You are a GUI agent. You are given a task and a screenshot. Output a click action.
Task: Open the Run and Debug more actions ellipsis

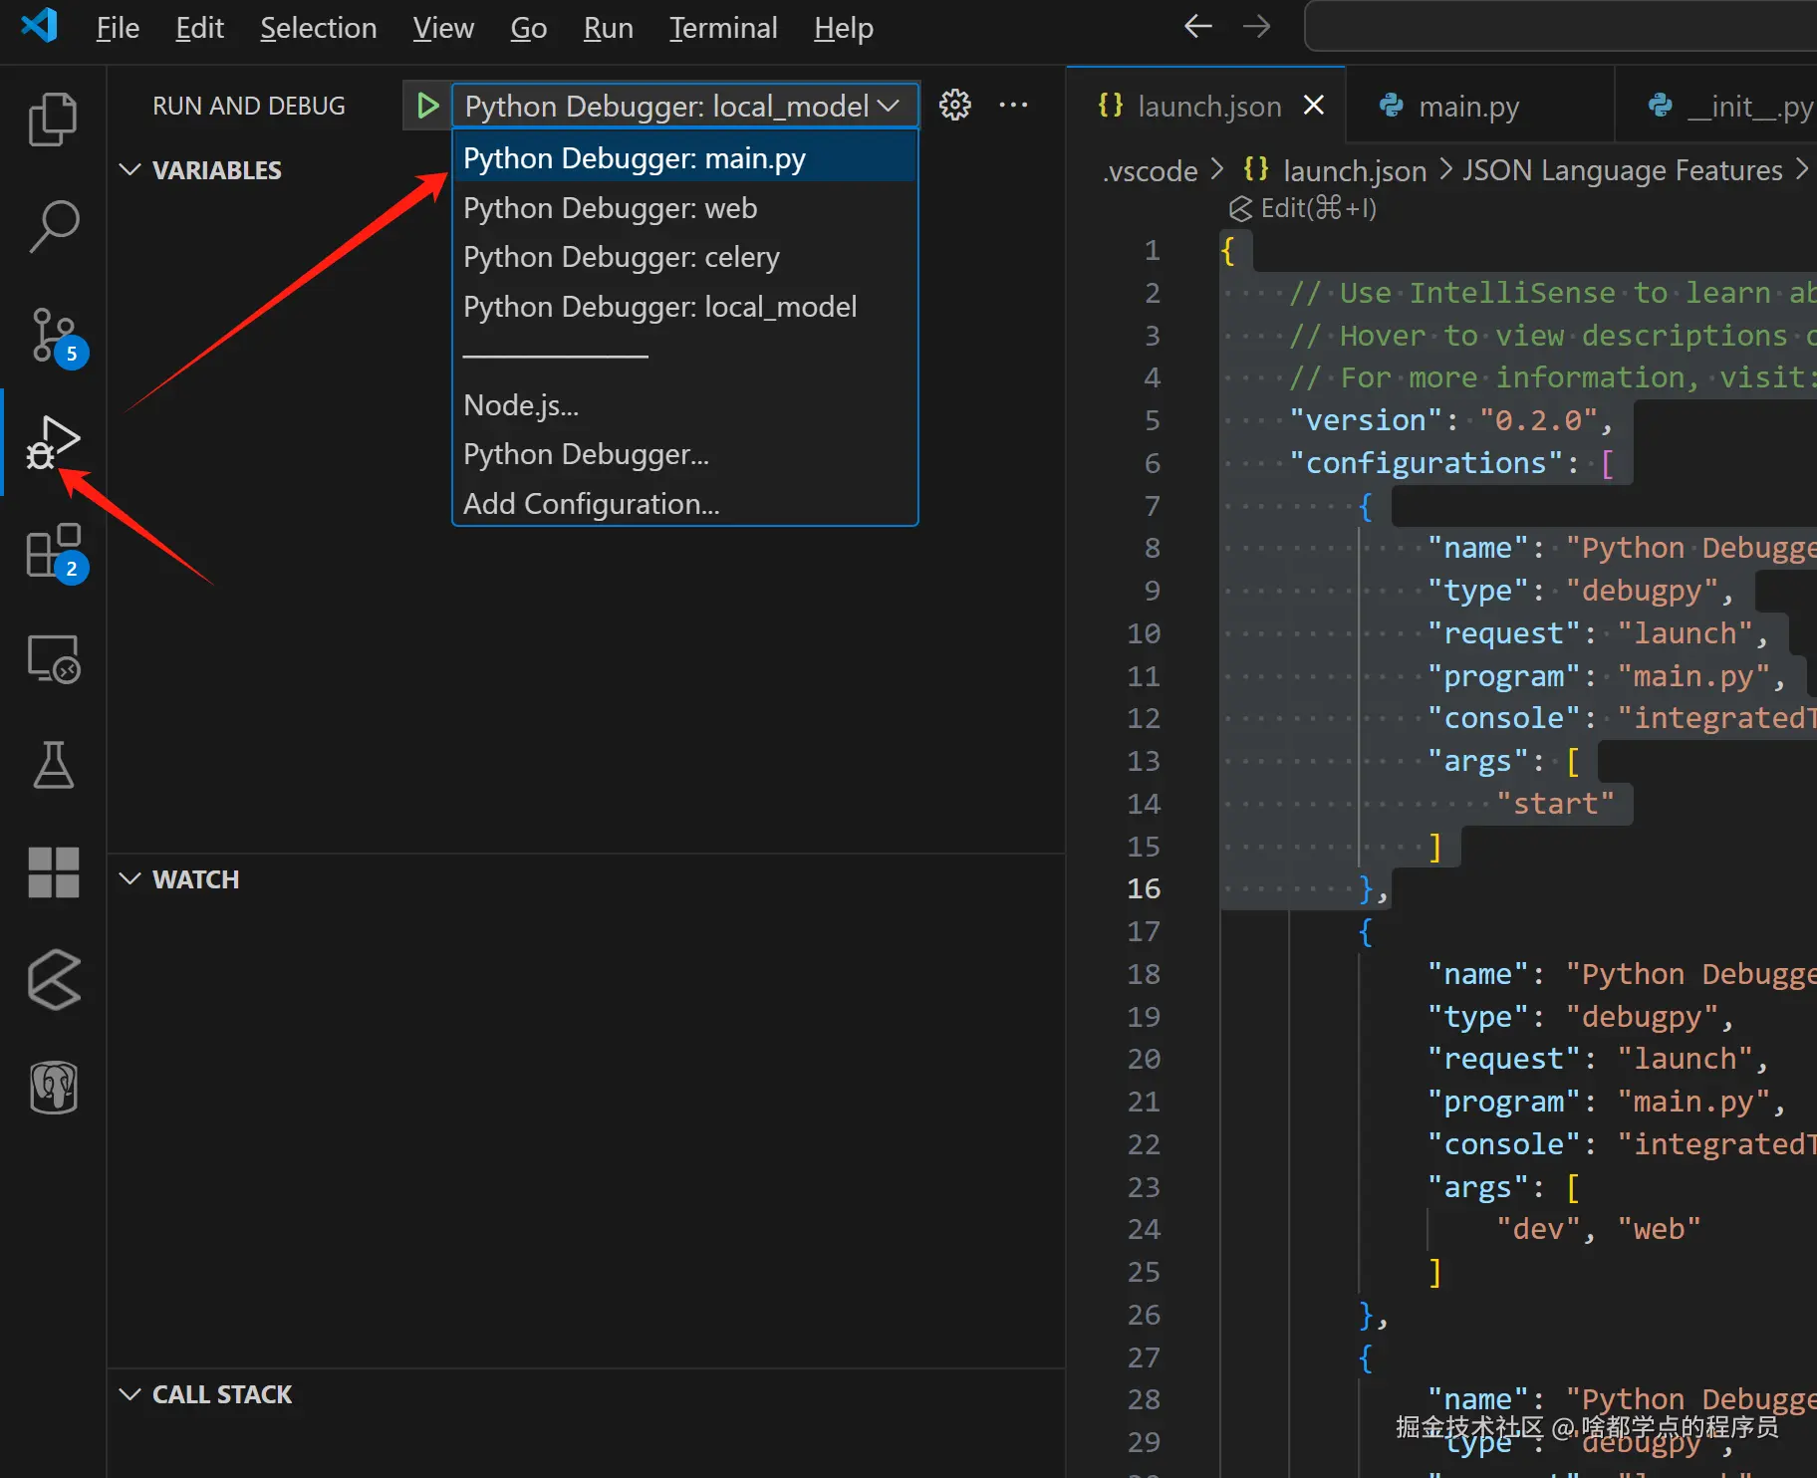coord(1013,105)
